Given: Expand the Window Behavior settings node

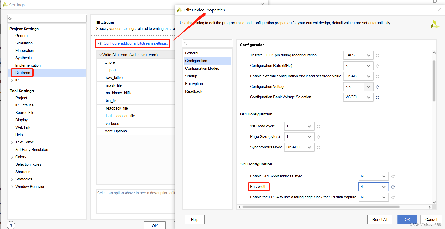Looking at the screenshot, I should pos(12,187).
